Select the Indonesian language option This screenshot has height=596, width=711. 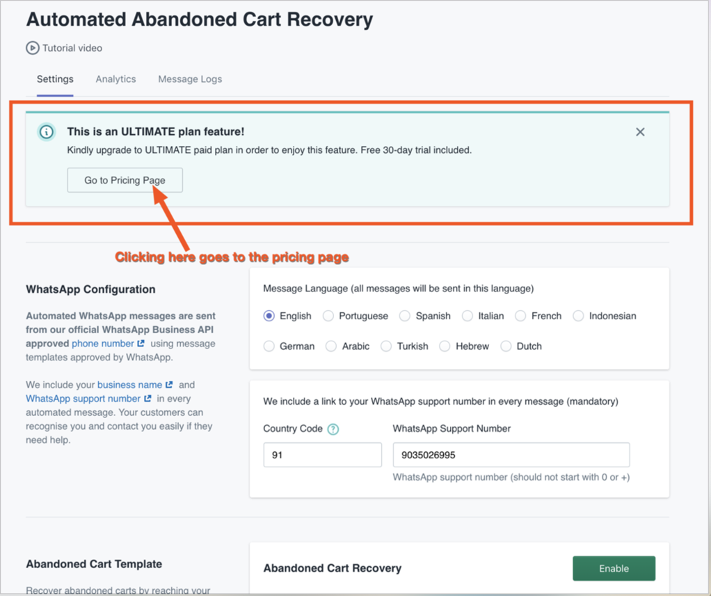[x=578, y=316]
